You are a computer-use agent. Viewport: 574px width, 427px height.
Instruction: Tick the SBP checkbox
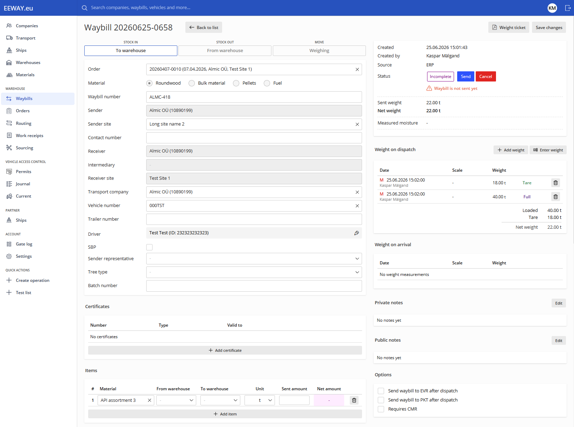click(x=149, y=247)
